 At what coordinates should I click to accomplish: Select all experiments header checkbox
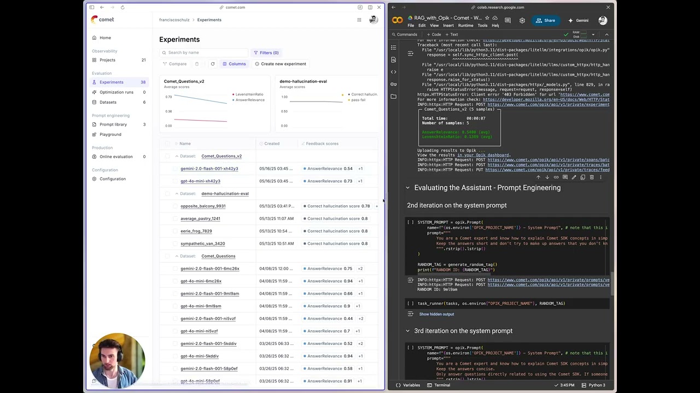pos(167,144)
